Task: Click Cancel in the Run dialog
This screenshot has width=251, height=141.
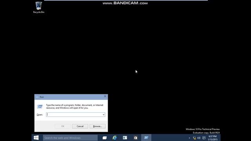Action: (80, 126)
